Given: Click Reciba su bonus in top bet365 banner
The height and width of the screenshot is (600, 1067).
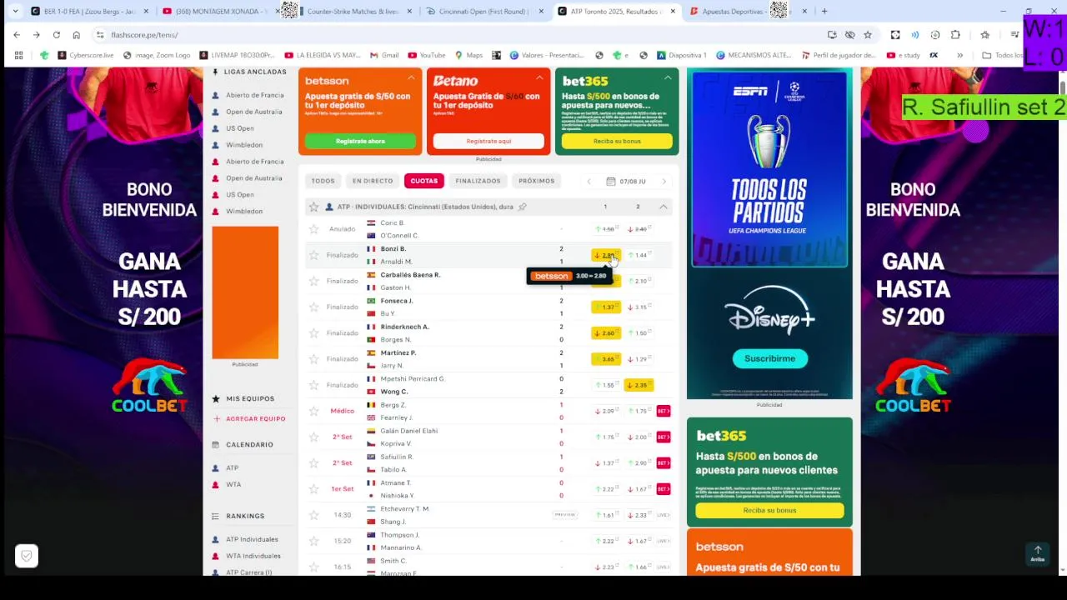Looking at the screenshot, I should tap(617, 141).
